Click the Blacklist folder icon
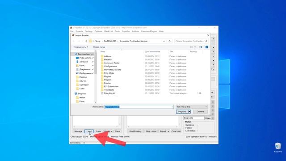This screenshot has width=286, height=161. (102, 59)
